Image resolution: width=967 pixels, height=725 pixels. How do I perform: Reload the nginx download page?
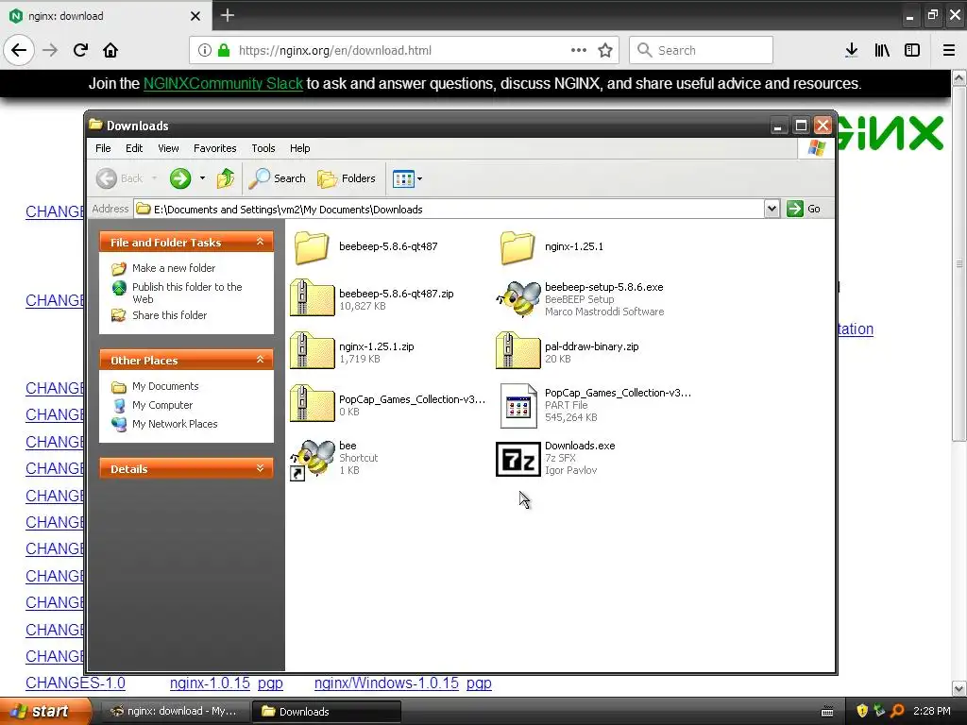click(80, 50)
